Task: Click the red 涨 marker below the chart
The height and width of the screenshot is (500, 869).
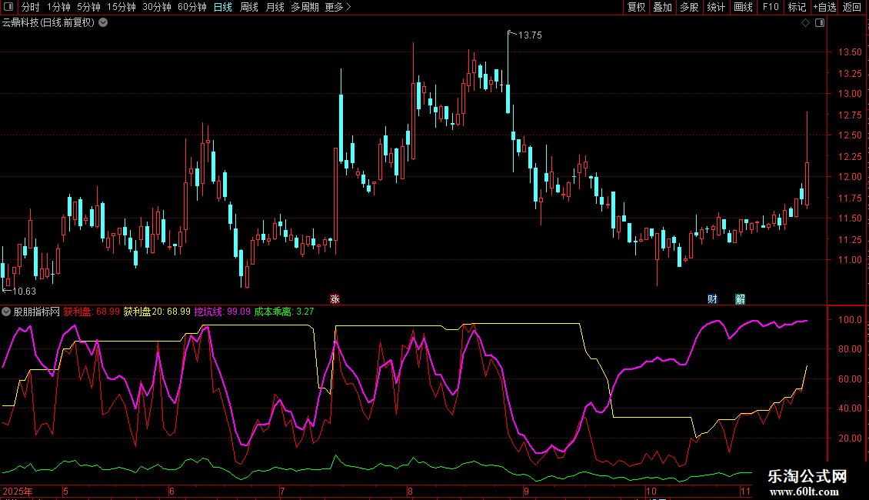Action: coord(335,298)
